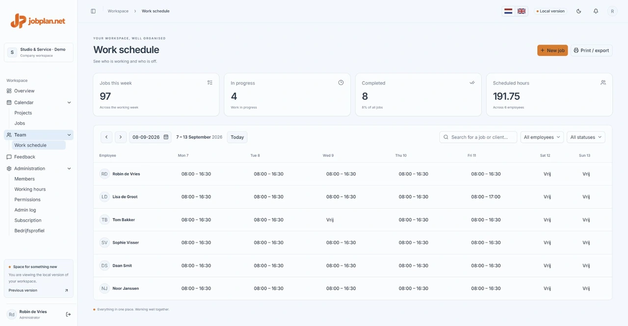This screenshot has height=326, width=628.
Task: Click the 191.75 scheduled hours value
Action: (506, 96)
